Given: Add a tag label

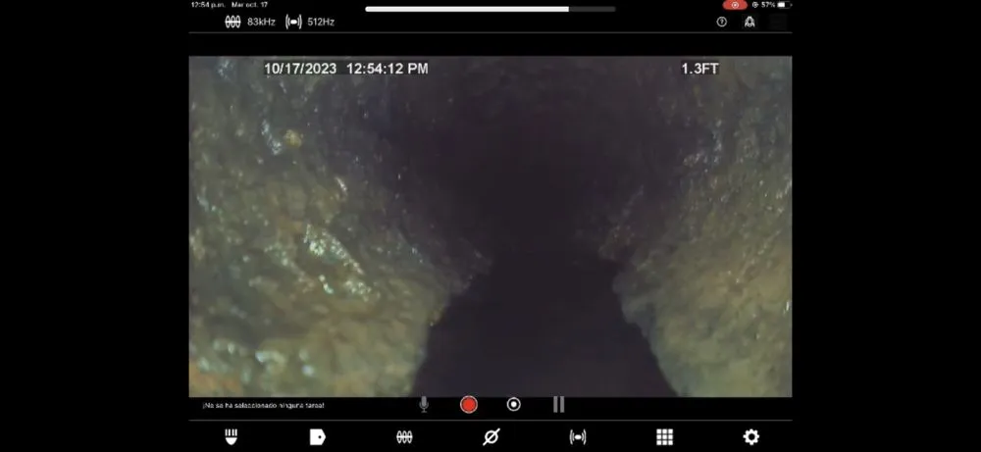Looking at the screenshot, I should pos(317,437).
